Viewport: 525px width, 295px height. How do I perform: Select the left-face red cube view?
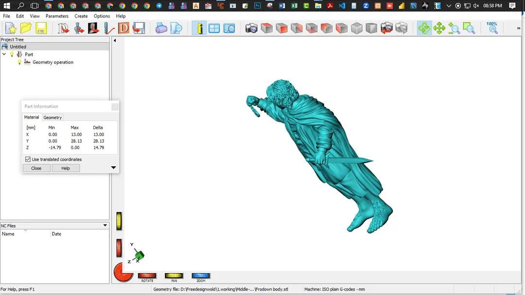coord(342,28)
